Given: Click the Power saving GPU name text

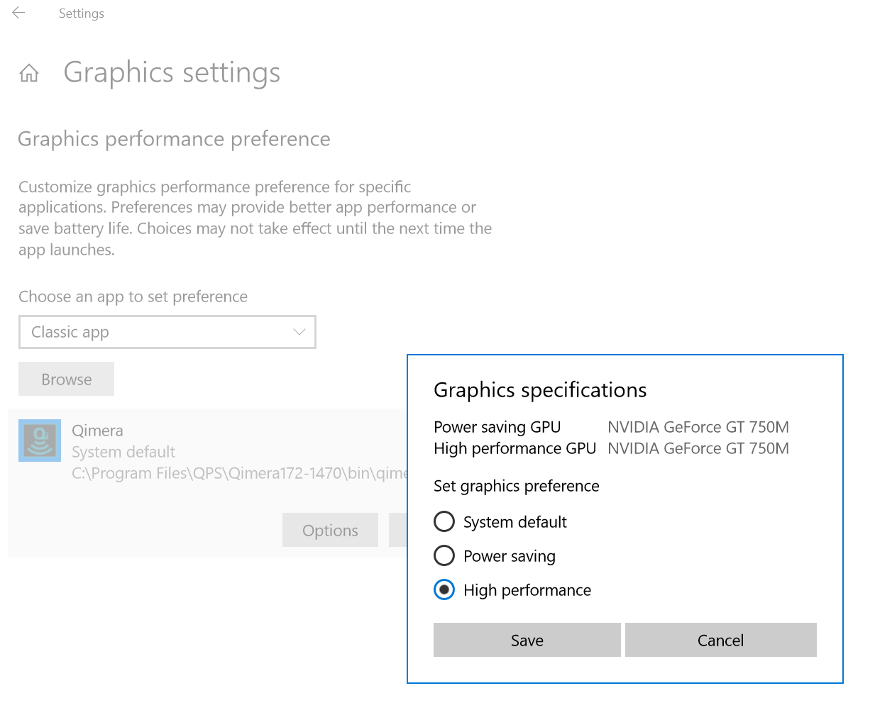Looking at the screenshot, I should click(698, 427).
